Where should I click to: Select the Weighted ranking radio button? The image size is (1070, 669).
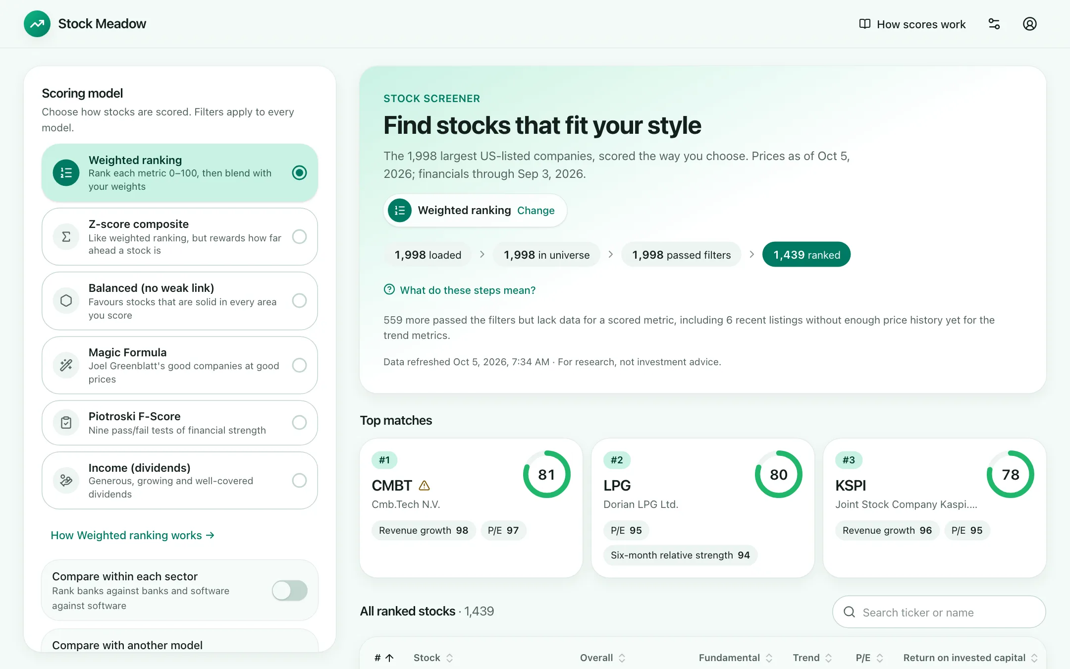coord(299,173)
